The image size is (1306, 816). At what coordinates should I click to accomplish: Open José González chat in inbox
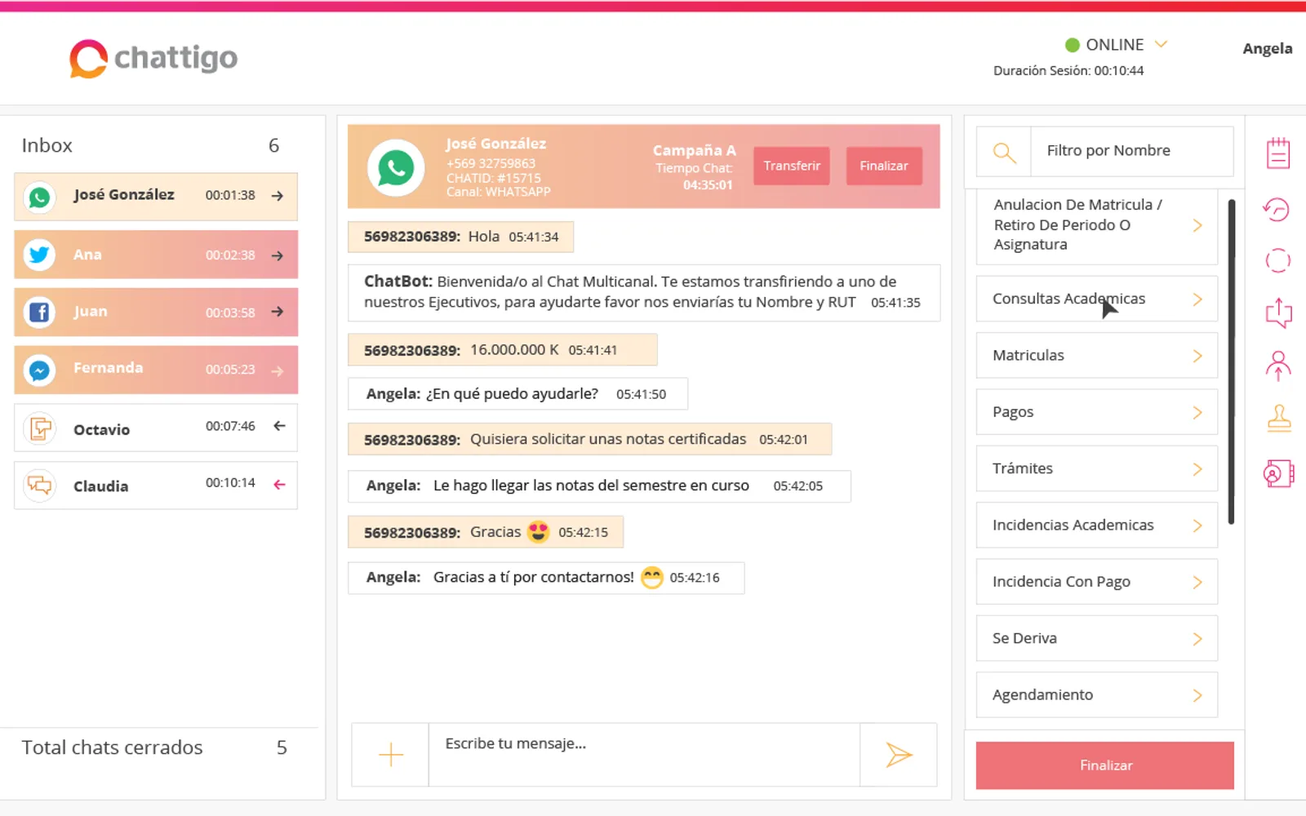(156, 197)
